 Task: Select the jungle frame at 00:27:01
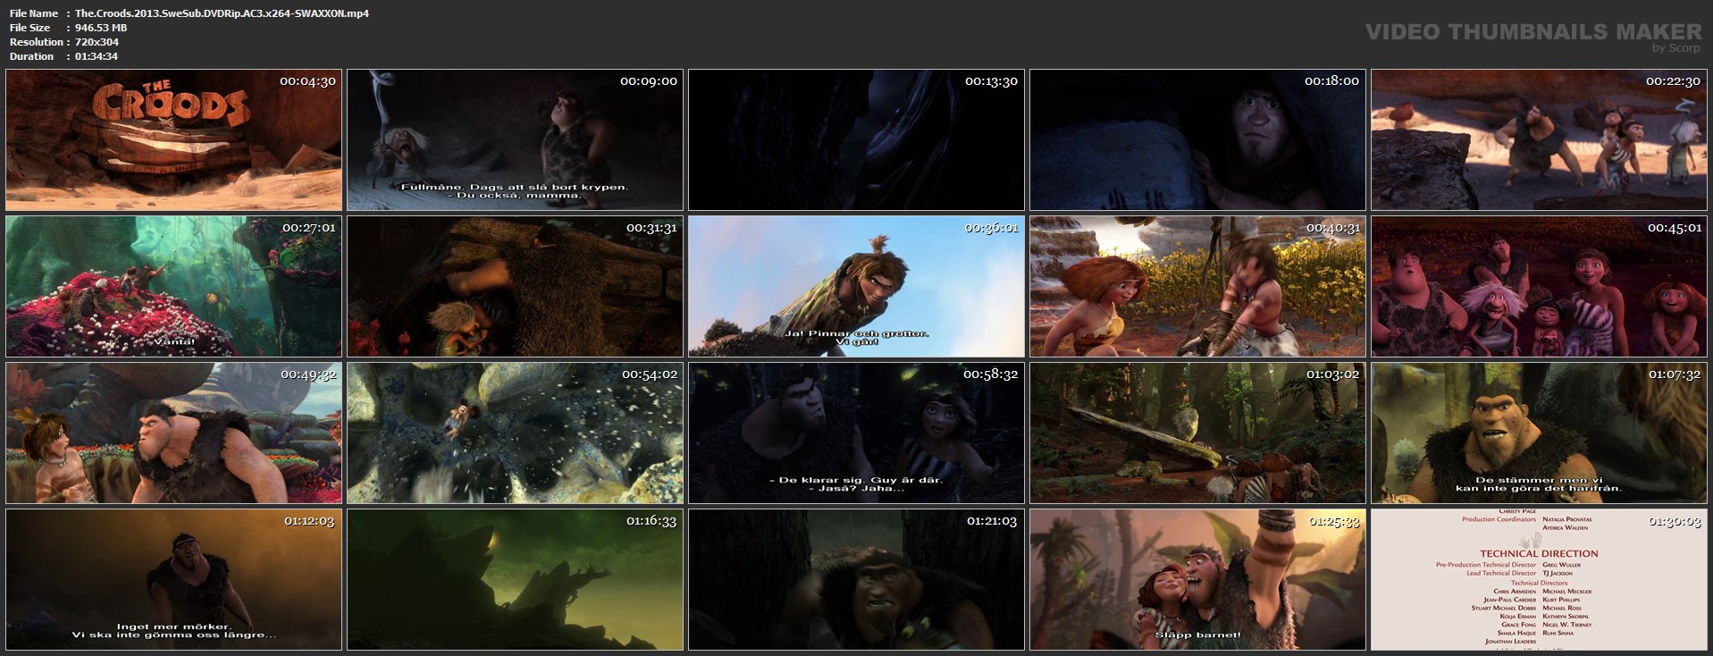tap(173, 287)
